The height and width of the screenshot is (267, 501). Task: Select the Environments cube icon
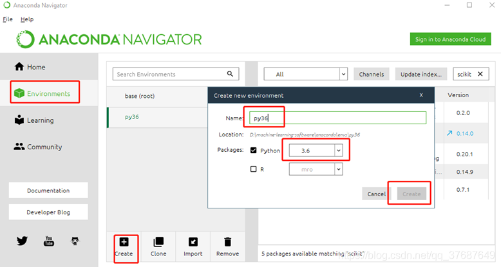(x=19, y=93)
